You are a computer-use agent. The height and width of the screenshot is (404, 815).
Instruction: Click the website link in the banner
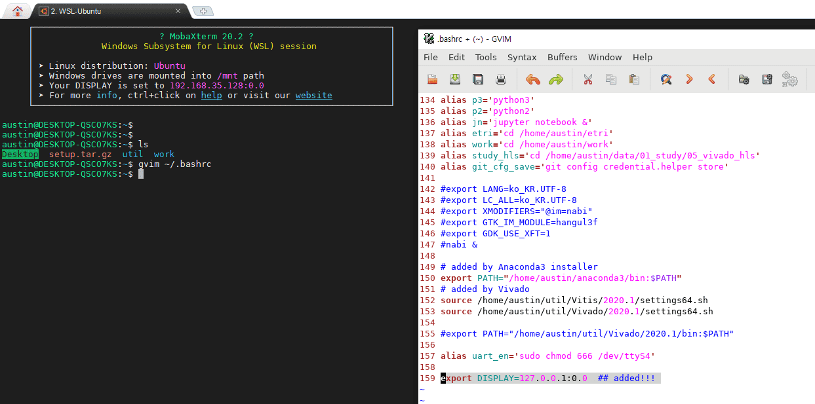313,96
